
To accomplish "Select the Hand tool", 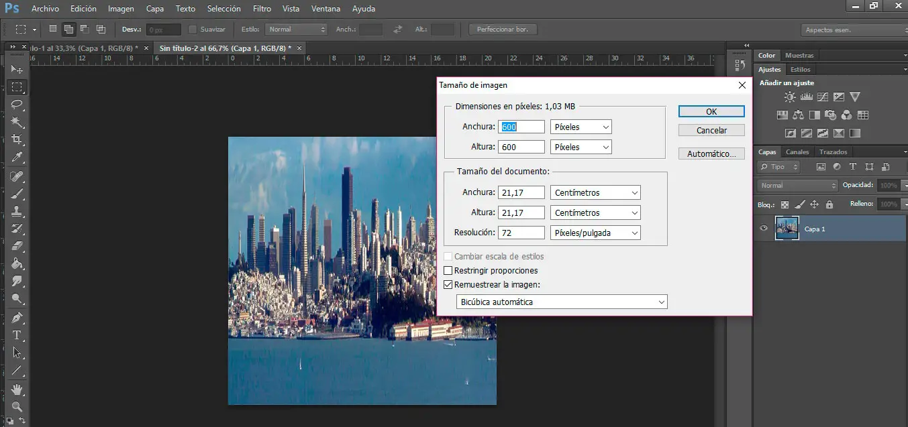I will (x=17, y=389).
